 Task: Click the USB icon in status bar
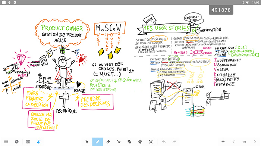pos(9,2)
